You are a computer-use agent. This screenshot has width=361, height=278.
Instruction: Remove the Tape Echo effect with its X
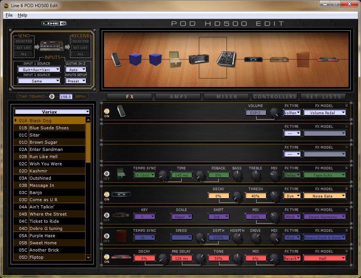point(347,168)
